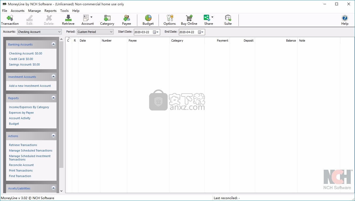Sort table by Number column header

click(114, 41)
